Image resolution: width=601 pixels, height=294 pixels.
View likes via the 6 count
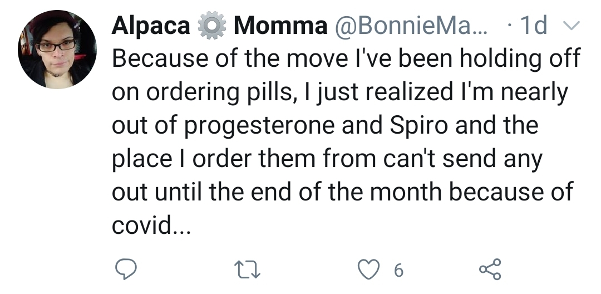coord(398,270)
